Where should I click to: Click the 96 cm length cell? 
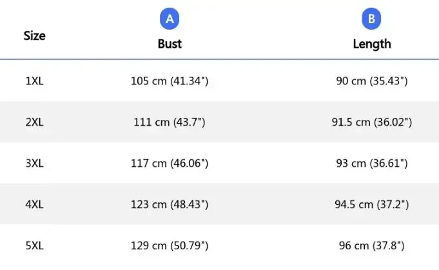click(x=371, y=246)
